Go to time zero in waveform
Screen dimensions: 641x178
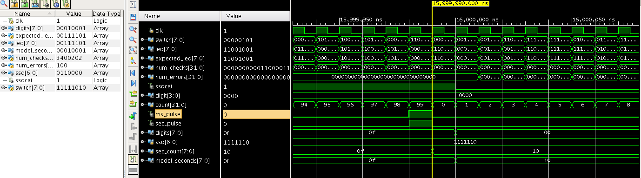[x=133, y=73]
